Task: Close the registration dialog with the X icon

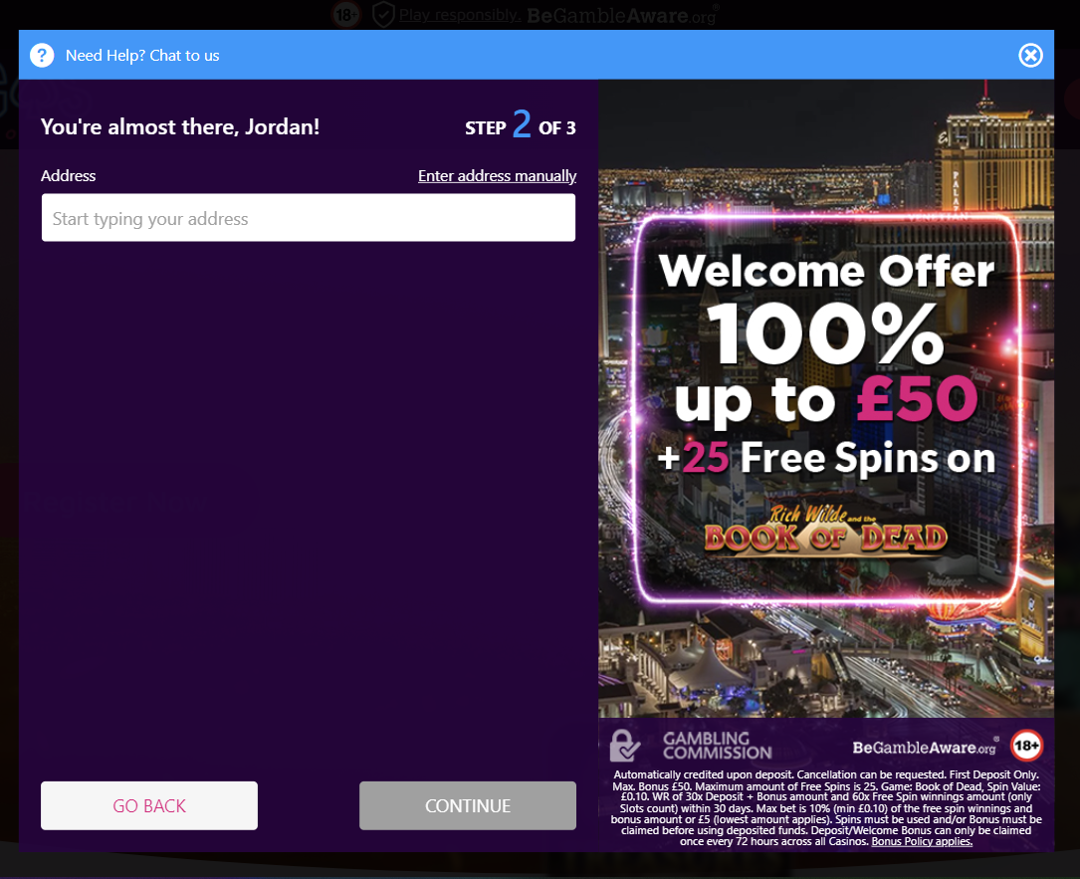Action: (x=1030, y=55)
